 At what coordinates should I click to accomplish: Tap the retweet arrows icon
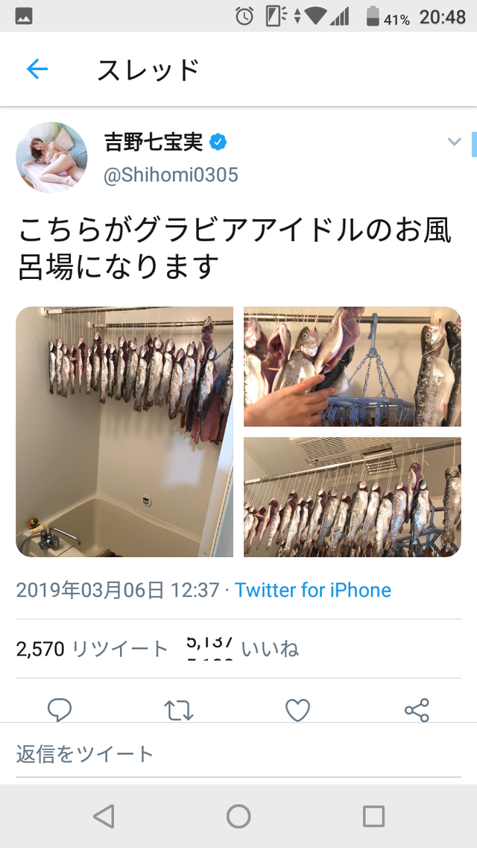[178, 711]
